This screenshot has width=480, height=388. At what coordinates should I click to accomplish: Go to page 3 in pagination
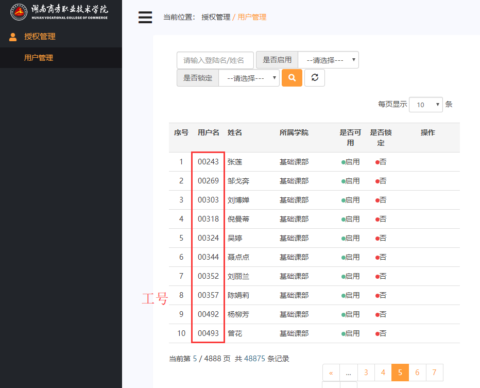[366, 373]
